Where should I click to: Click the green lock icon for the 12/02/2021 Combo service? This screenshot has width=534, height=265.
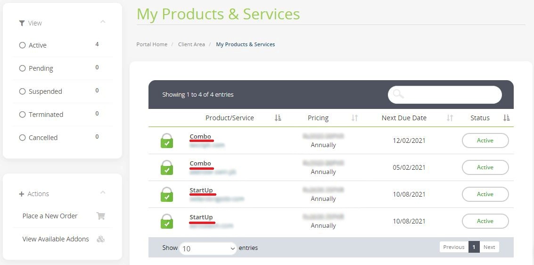167,141
